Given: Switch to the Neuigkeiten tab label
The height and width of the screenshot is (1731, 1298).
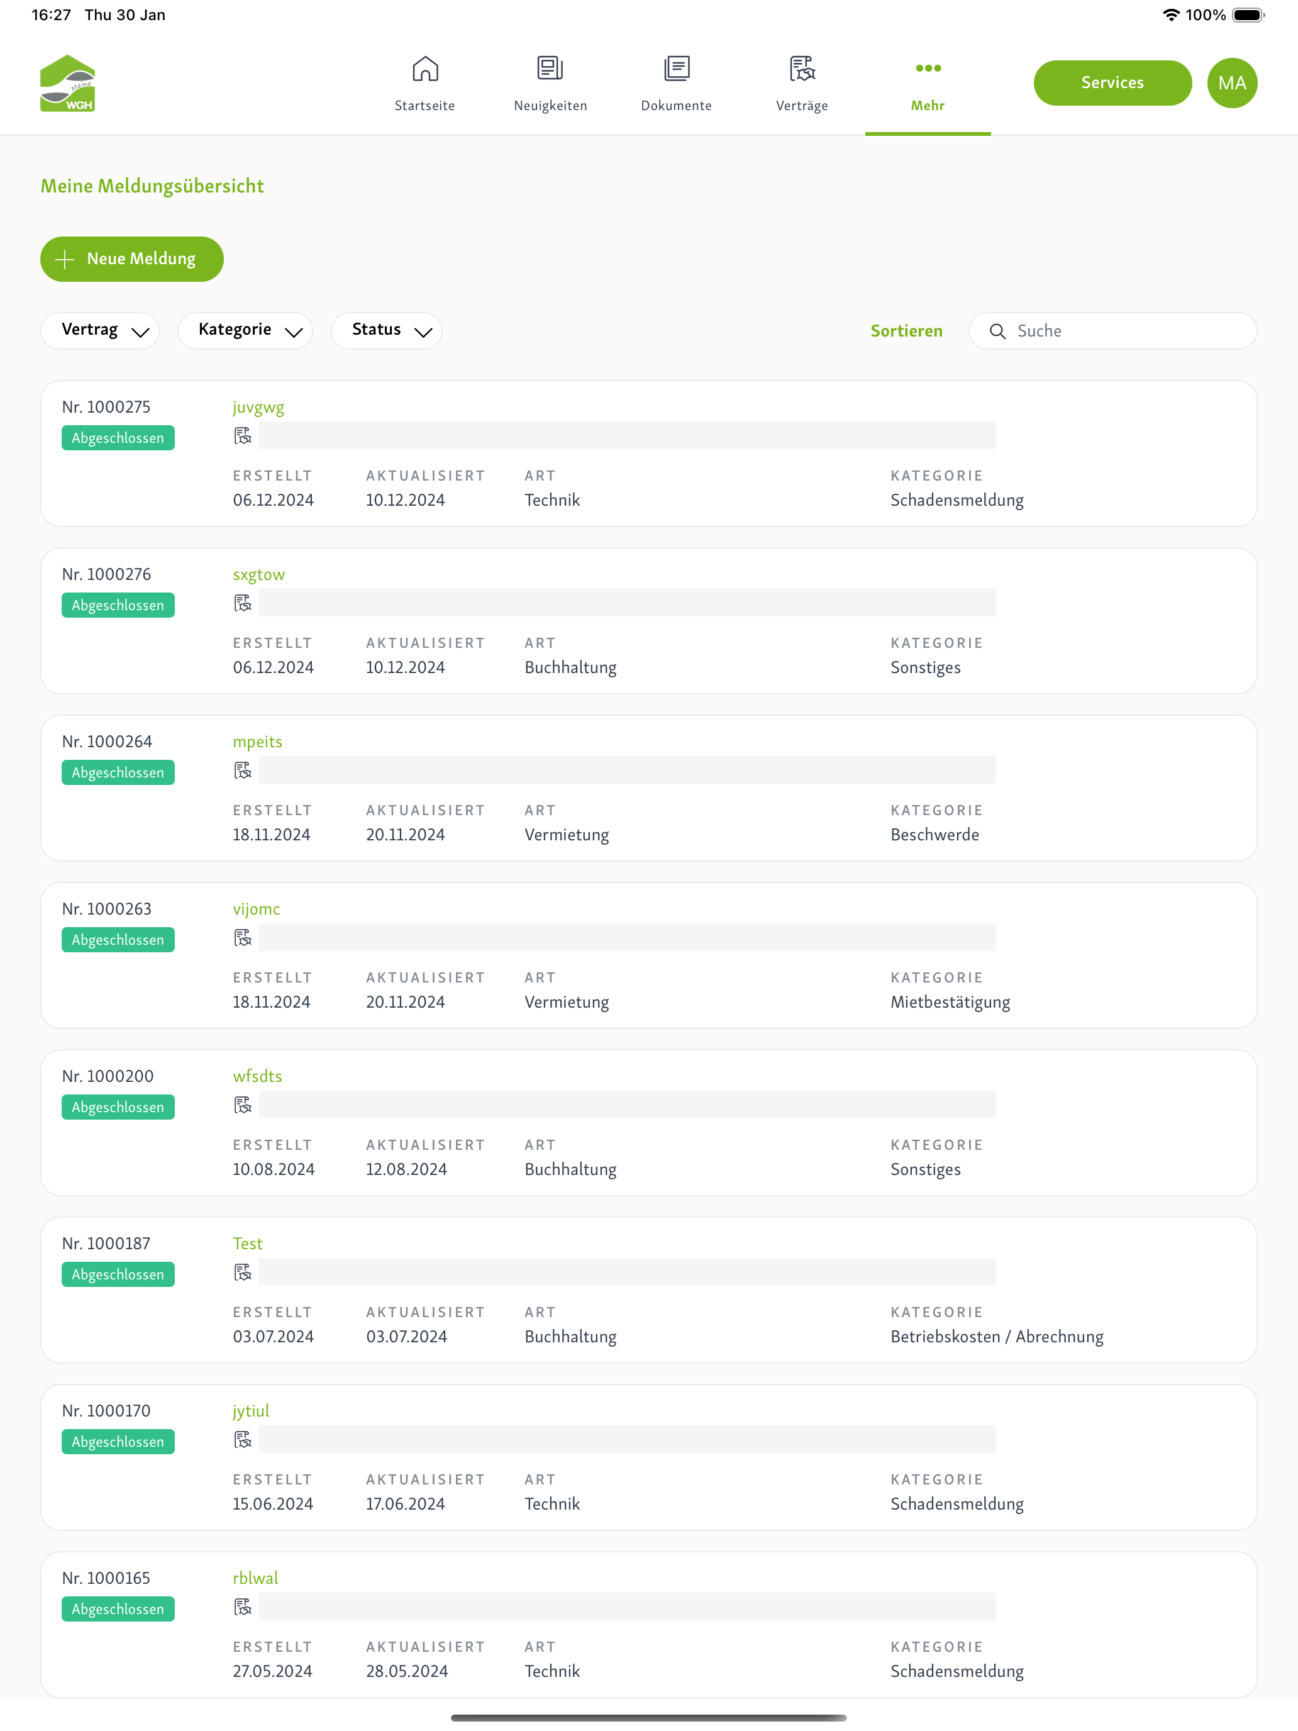Looking at the screenshot, I should click(550, 106).
